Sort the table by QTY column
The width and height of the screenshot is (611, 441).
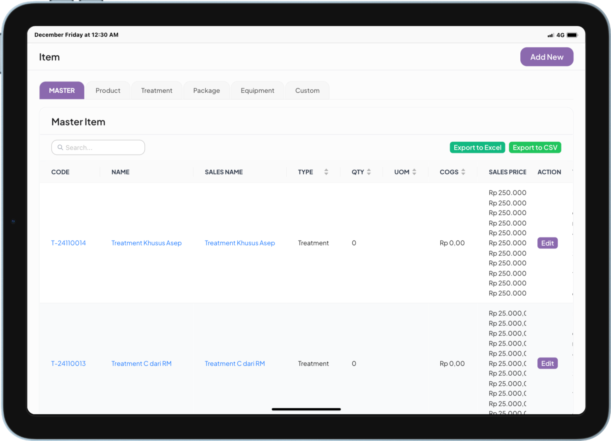click(x=369, y=172)
